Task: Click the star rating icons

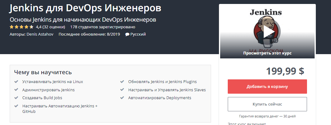Action: click(22, 27)
